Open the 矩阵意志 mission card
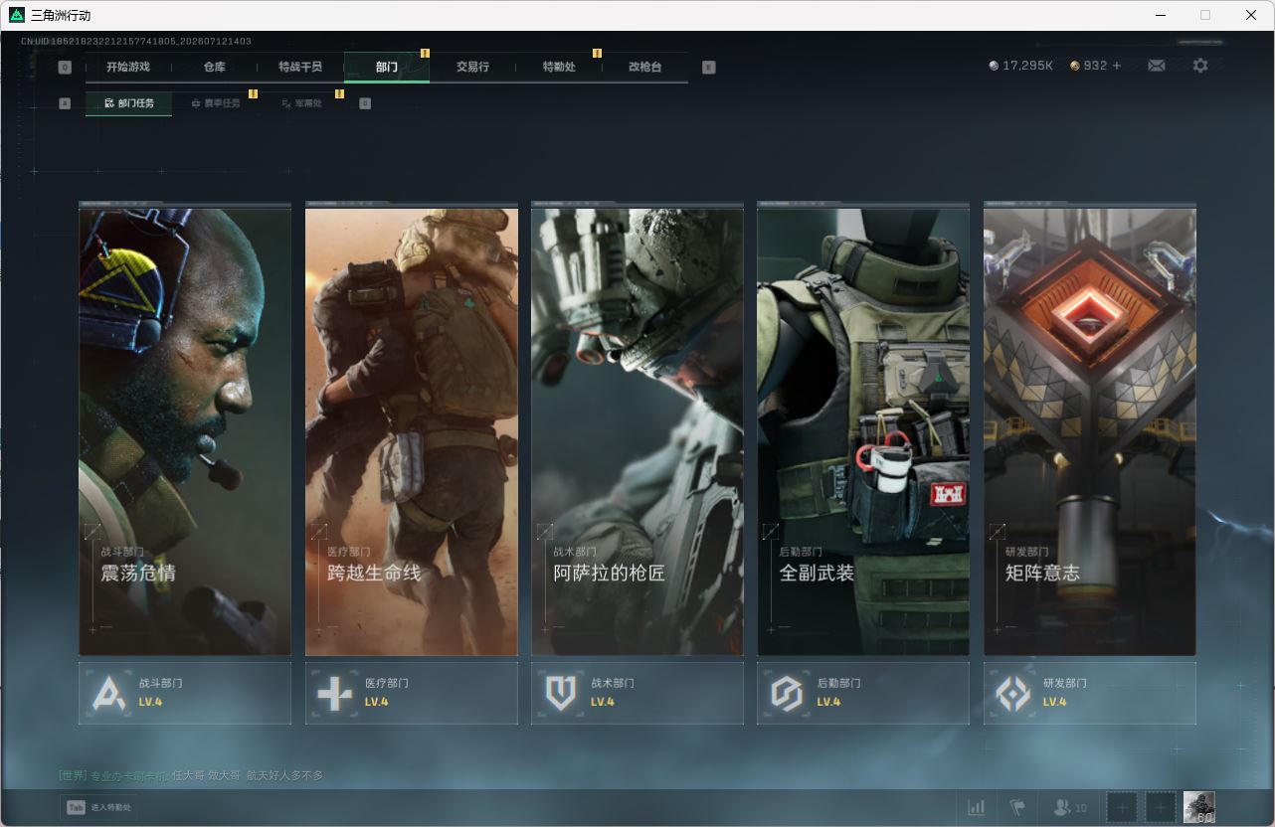Screen dimensions: 1275x827 pos(1090,429)
